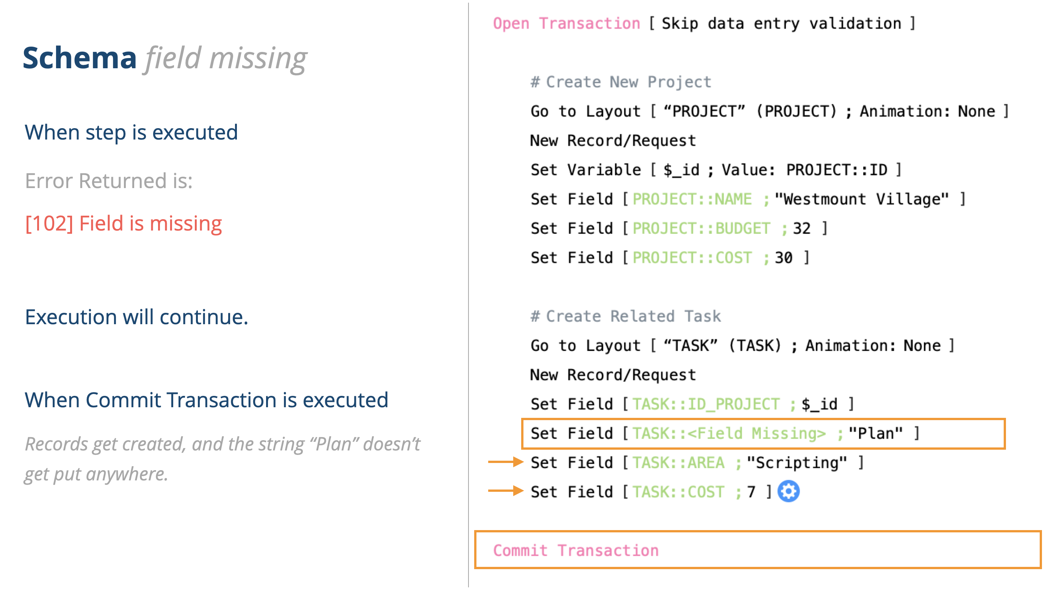The image size is (1056, 590).
Task: Select the Set Field PROJECT::COST step
Action: click(669, 258)
